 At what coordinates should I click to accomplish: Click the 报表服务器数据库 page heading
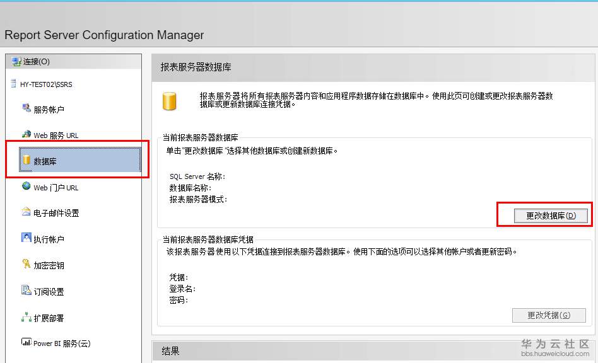pyautogui.click(x=196, y=67)
